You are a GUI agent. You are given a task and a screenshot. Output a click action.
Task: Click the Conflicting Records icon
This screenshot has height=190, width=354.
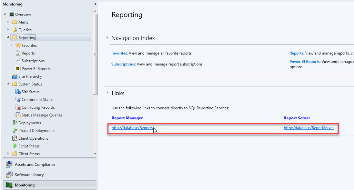tap(18, 107)
